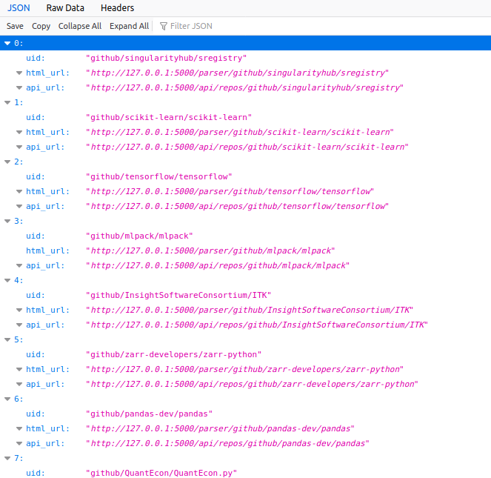Collapse array item 6
491x478 pixels.
(7, 399)
